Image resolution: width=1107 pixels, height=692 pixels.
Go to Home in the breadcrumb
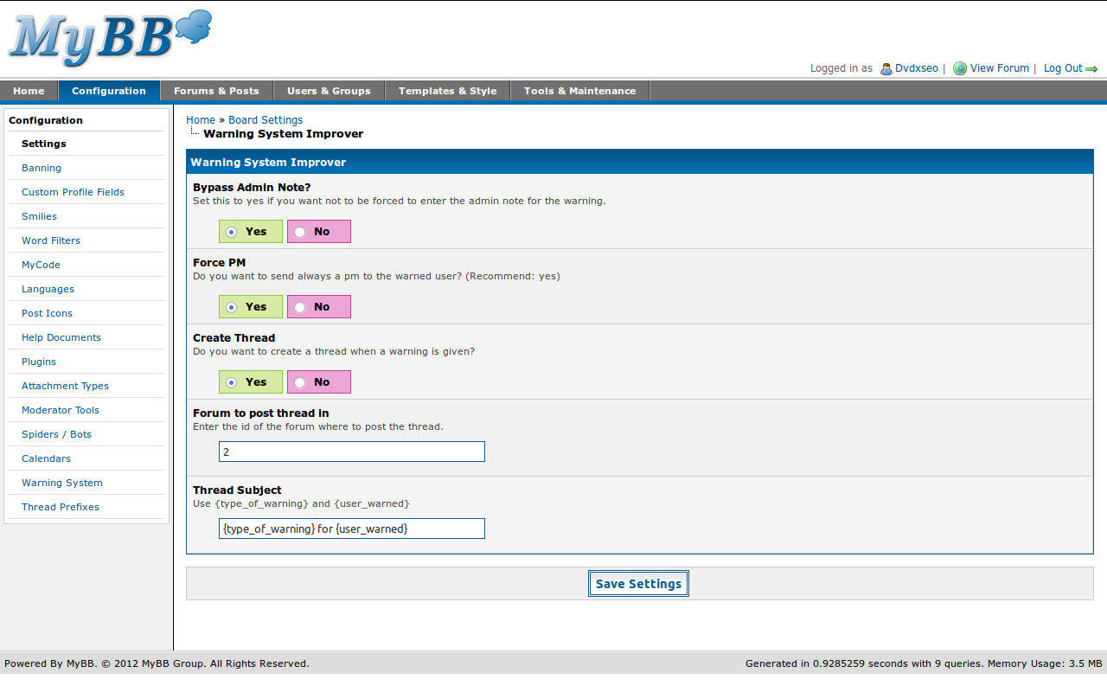[x=201, y=120]
